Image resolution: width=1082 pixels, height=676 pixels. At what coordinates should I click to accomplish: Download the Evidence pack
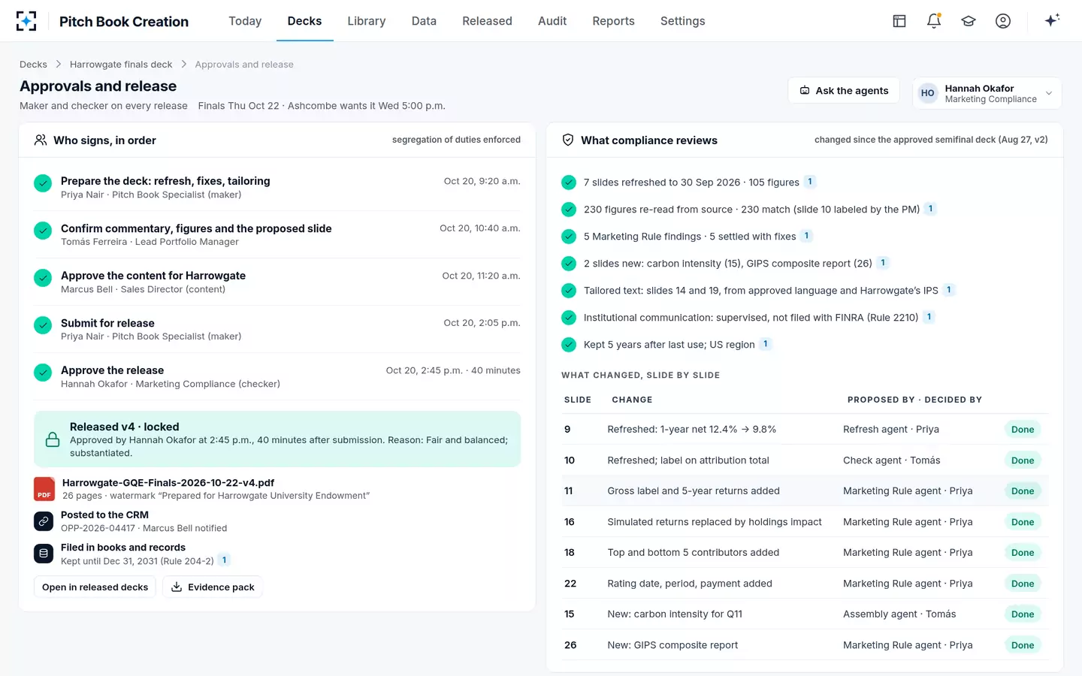213,587
